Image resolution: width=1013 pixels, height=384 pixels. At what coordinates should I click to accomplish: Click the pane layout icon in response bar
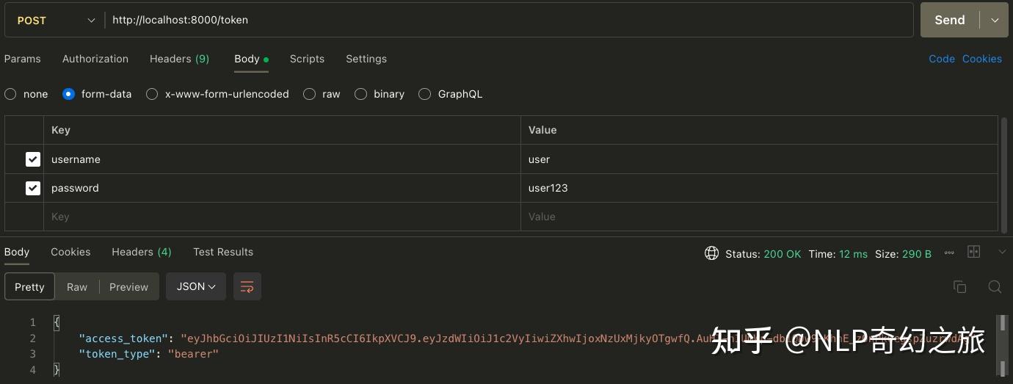(x=974, y=252)
